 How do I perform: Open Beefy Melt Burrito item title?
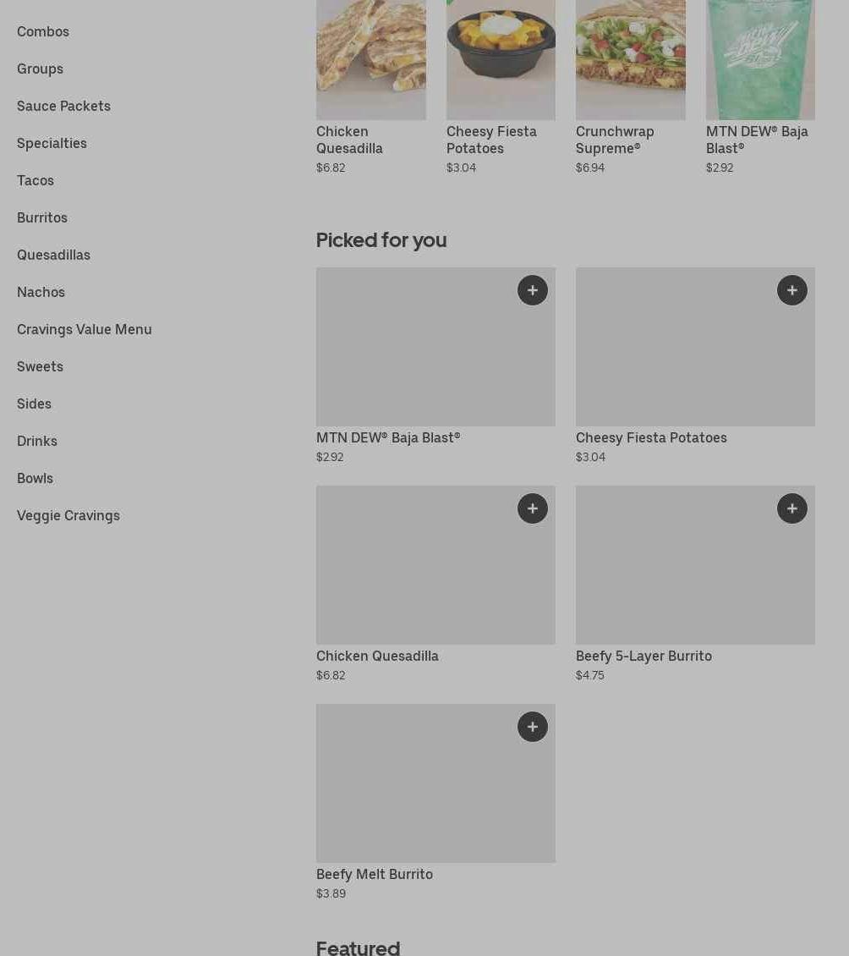click(375, 874)
